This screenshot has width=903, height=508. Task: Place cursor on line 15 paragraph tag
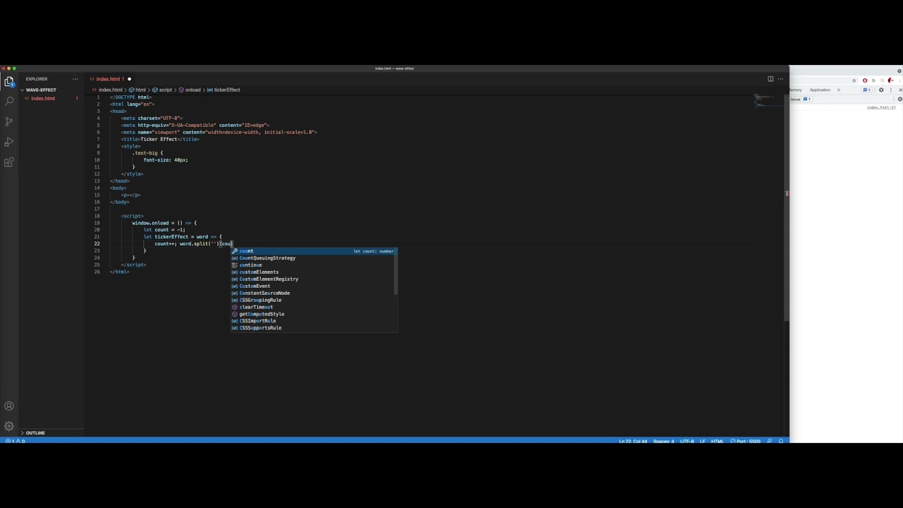(x=131, y=195)
